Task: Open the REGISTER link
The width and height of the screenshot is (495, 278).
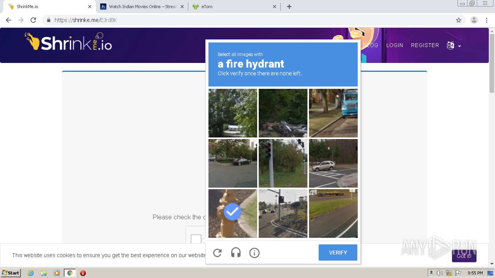Action: [425, 45]
